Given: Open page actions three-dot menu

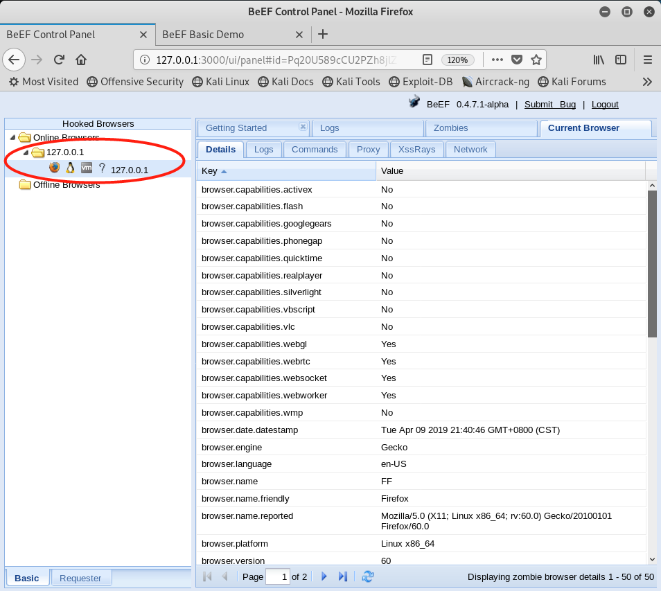Looking at the screenshot, I should click(497, 60).
